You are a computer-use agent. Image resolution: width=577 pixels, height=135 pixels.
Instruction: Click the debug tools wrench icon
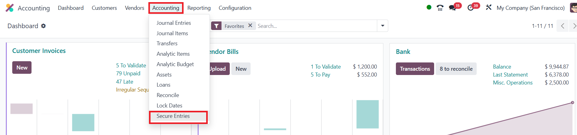coord(489,7)
